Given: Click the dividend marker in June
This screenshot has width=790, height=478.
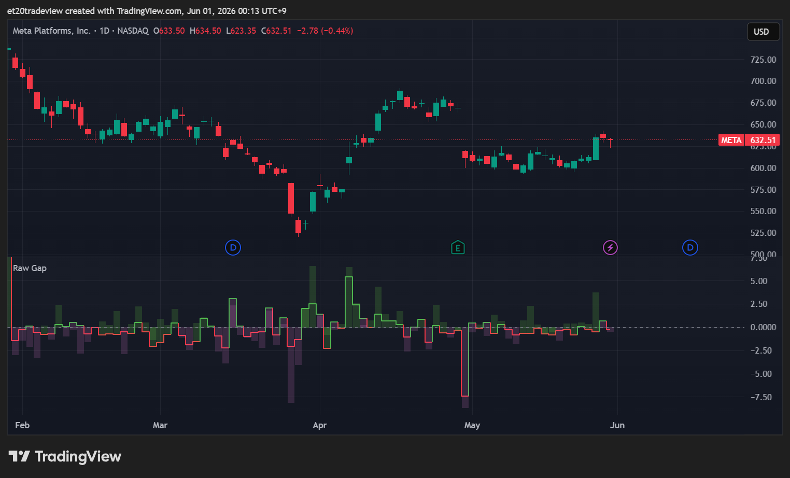Looking at the screenshot, I should pos(690,248).
